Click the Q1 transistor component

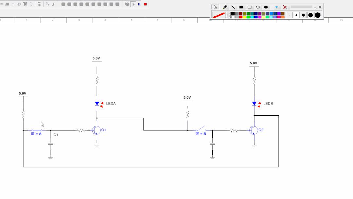(x=96, y=130)
